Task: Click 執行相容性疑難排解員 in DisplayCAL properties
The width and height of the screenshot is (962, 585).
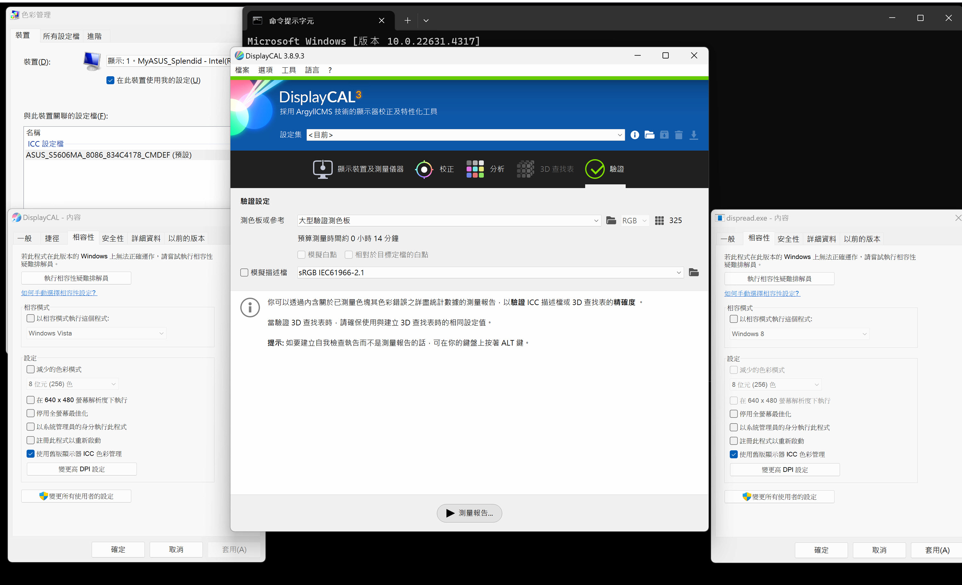Action: (76, 278)
